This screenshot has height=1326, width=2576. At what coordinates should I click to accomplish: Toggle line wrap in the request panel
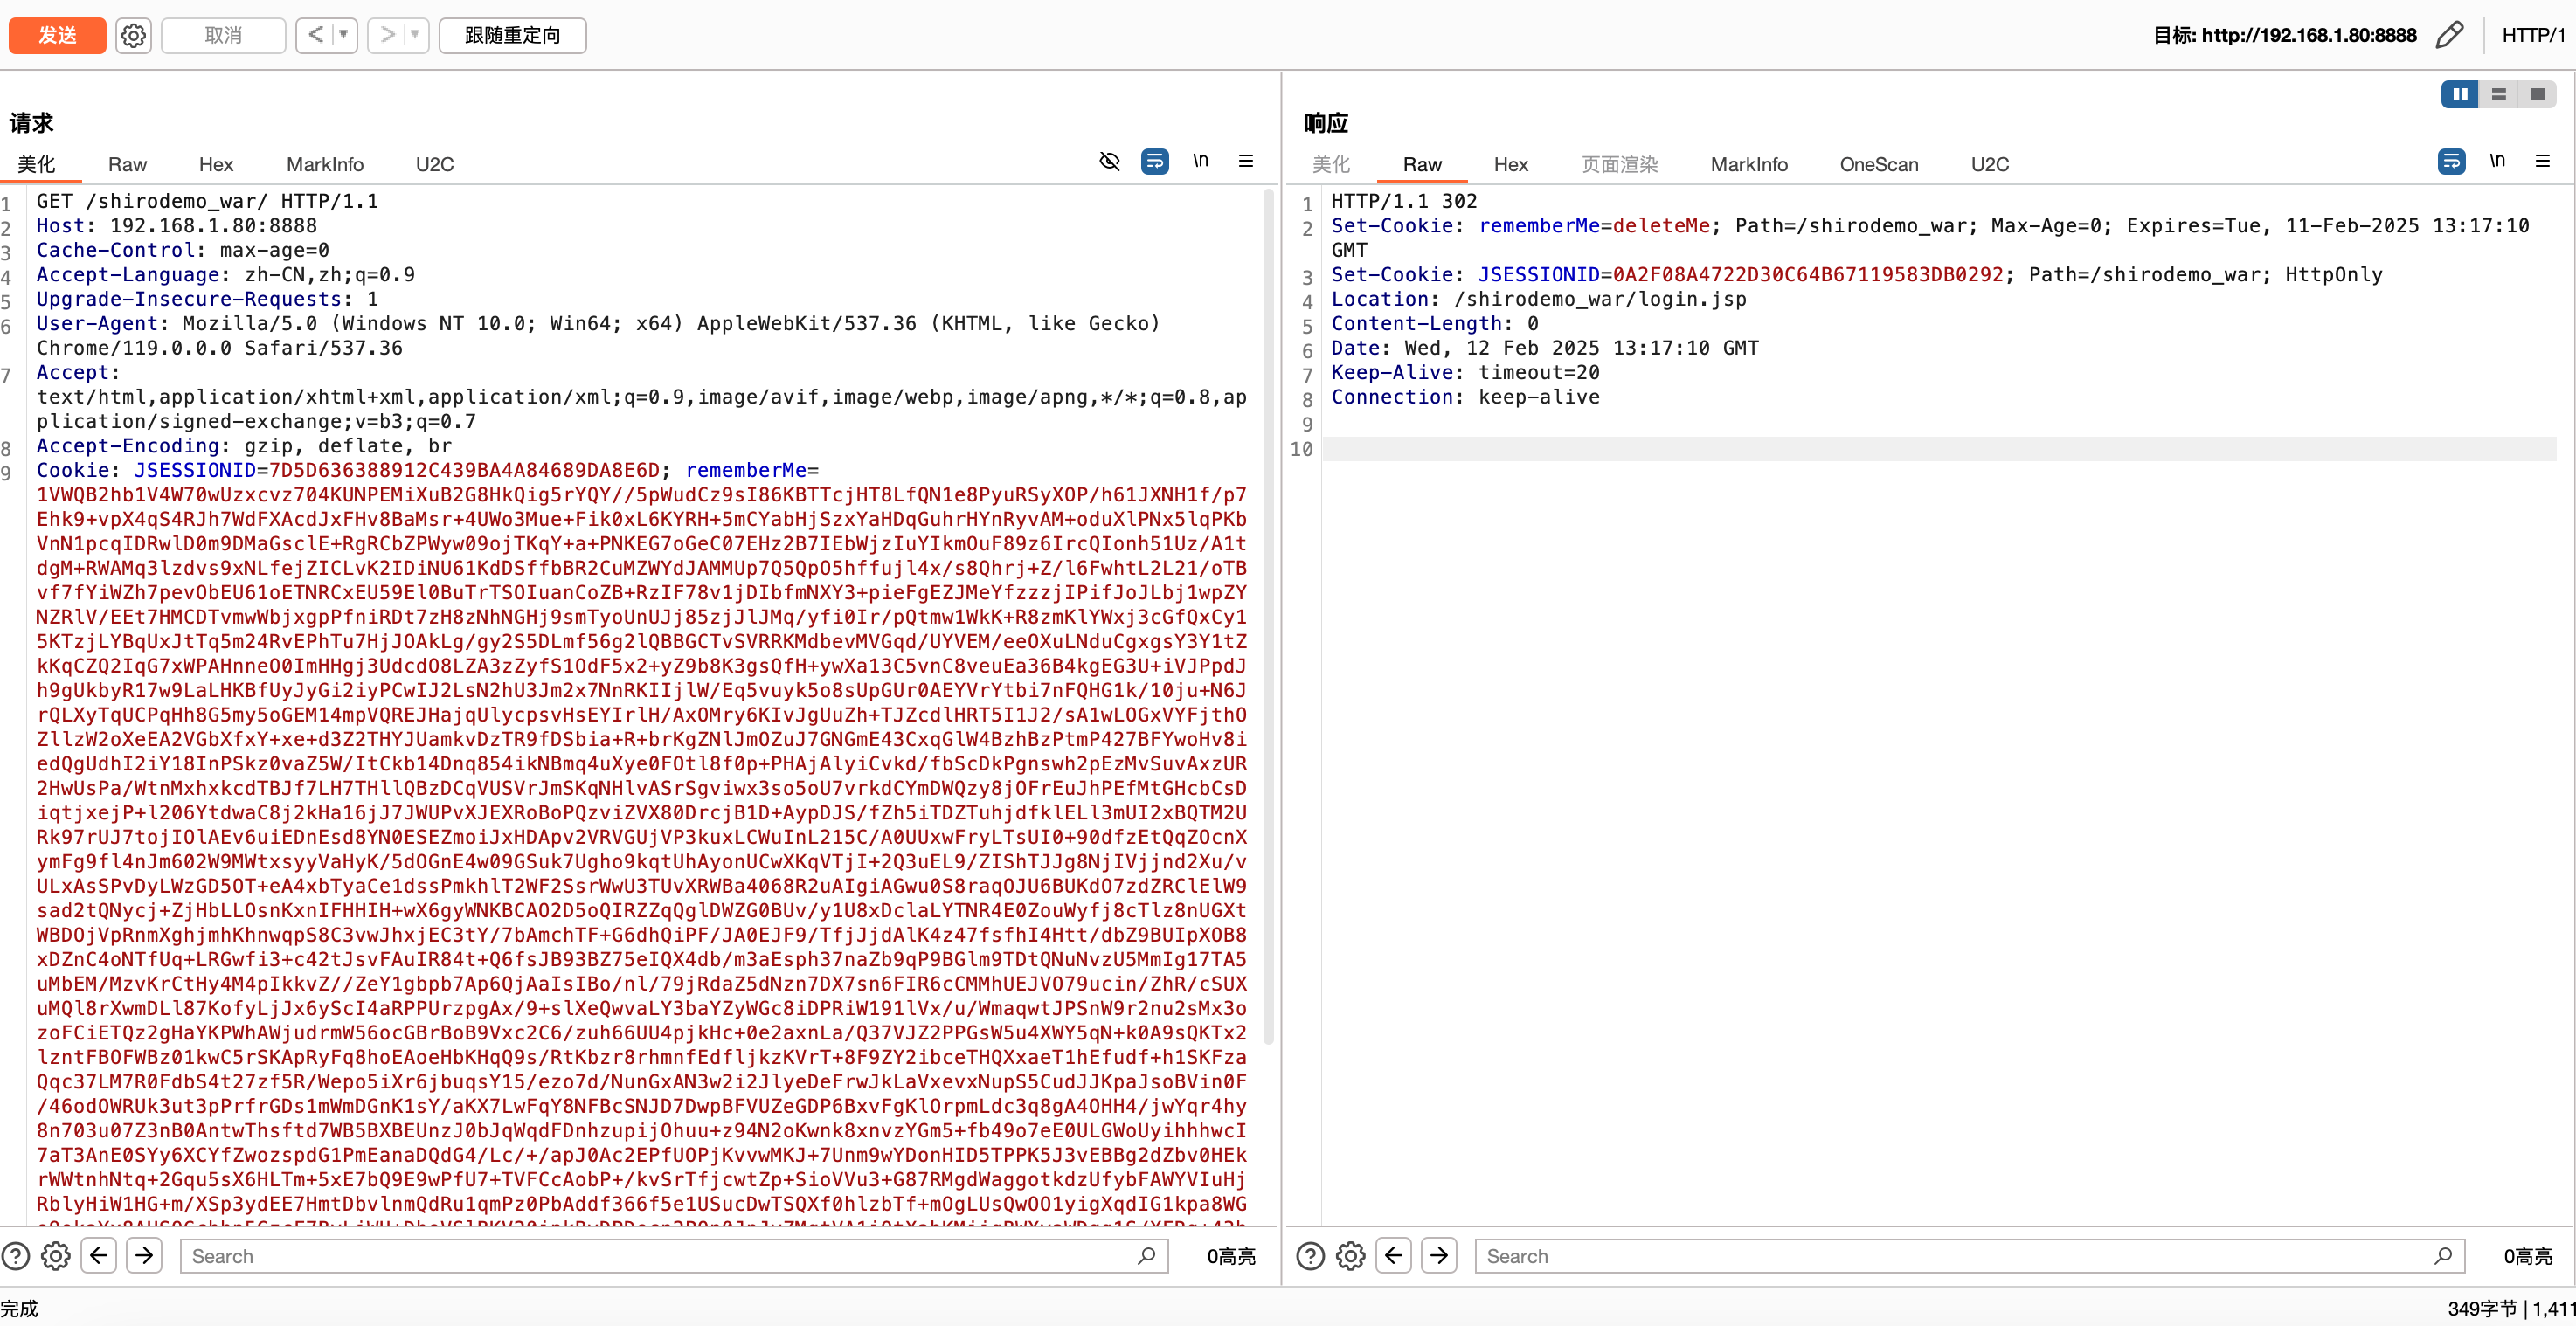point(1154,161)
